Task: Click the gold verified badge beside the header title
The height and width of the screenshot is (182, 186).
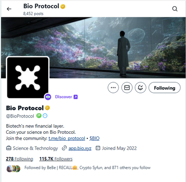Action: pos(63,6)
